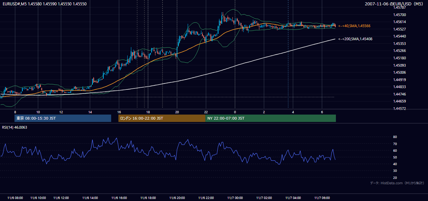Click hour label 22 on the chart time axis
Viewport: 428px width, 201px height.
click(206, 112)
